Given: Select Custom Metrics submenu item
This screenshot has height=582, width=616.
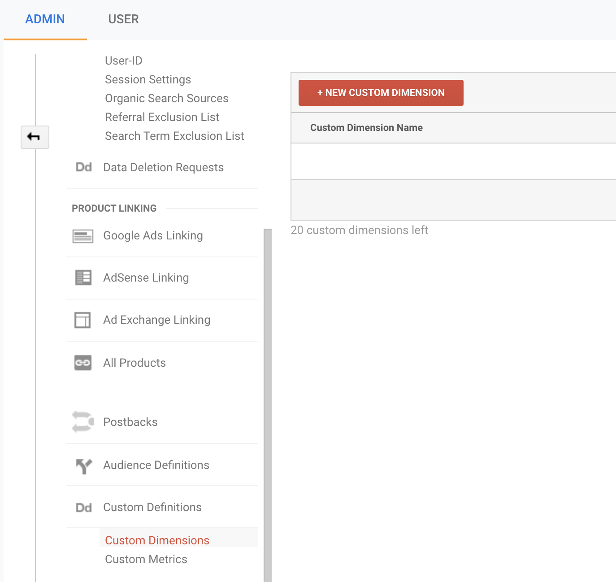Looking at the screenshot, I should pos(146,559).
